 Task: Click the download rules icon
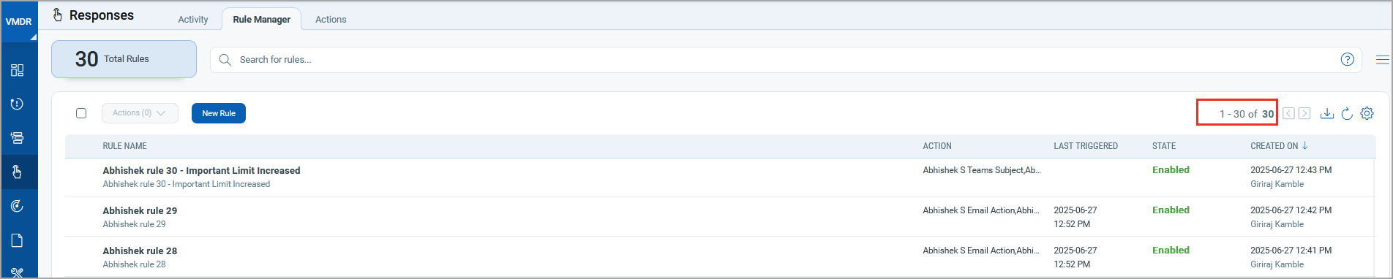[x=1326, y=113]
